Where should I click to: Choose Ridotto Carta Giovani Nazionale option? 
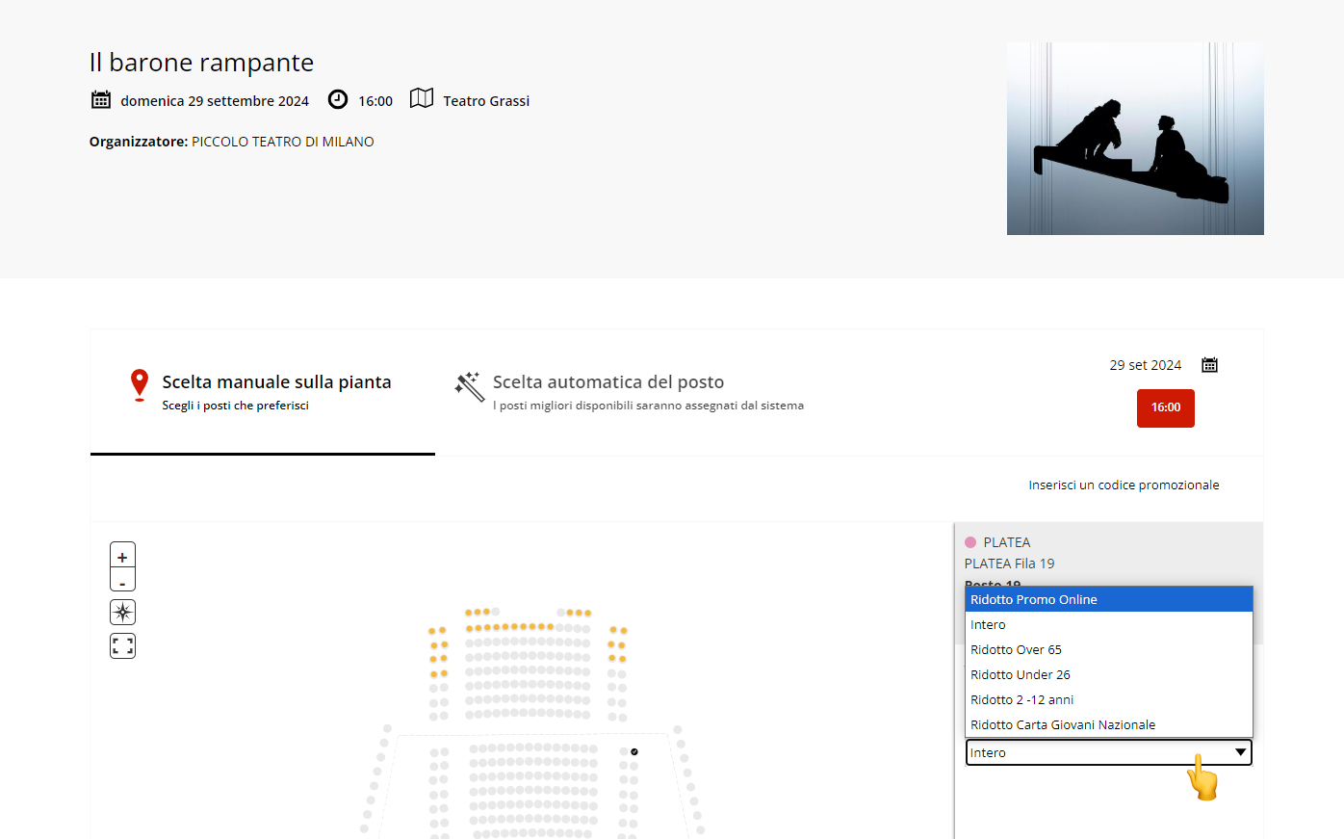click(1109, 724)
